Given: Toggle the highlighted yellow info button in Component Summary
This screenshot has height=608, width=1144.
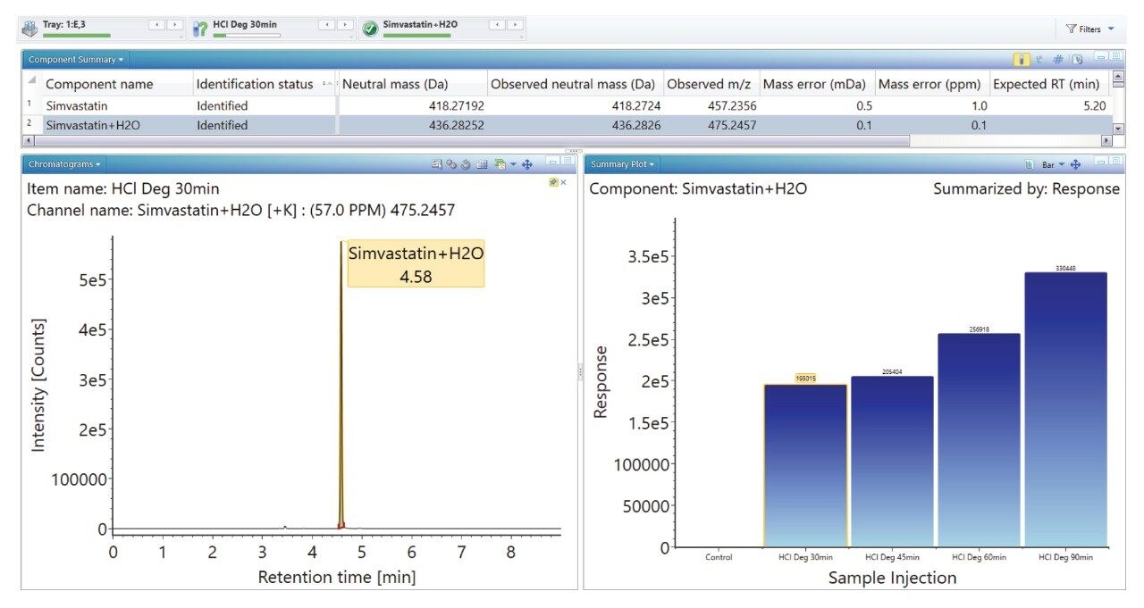Looking at the screenshot, I should coord(1021,60).
